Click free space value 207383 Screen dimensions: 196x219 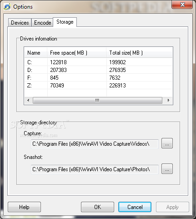point(58,70)
